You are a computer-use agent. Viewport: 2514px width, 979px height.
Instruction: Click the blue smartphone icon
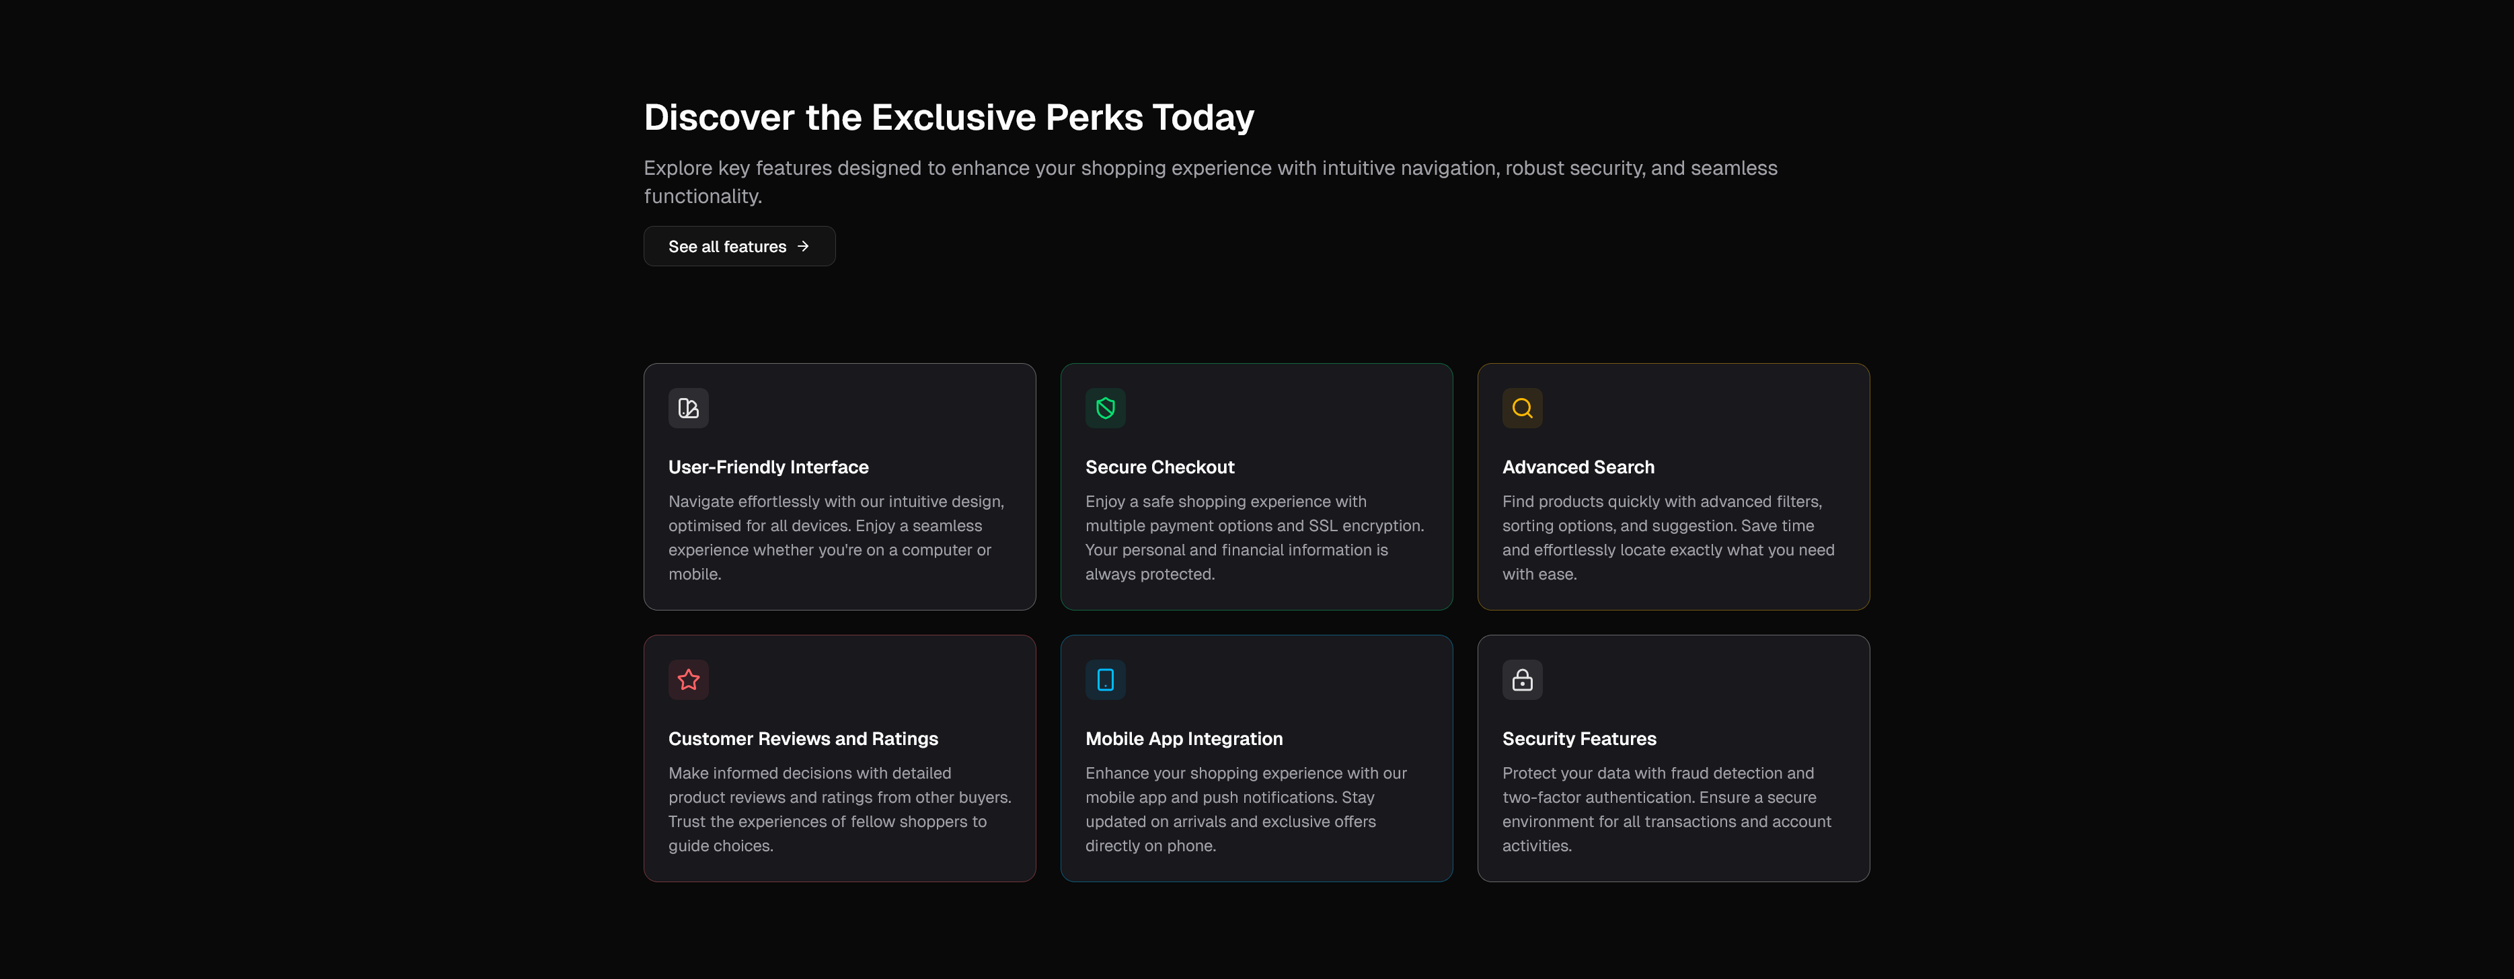(1105, 679)
